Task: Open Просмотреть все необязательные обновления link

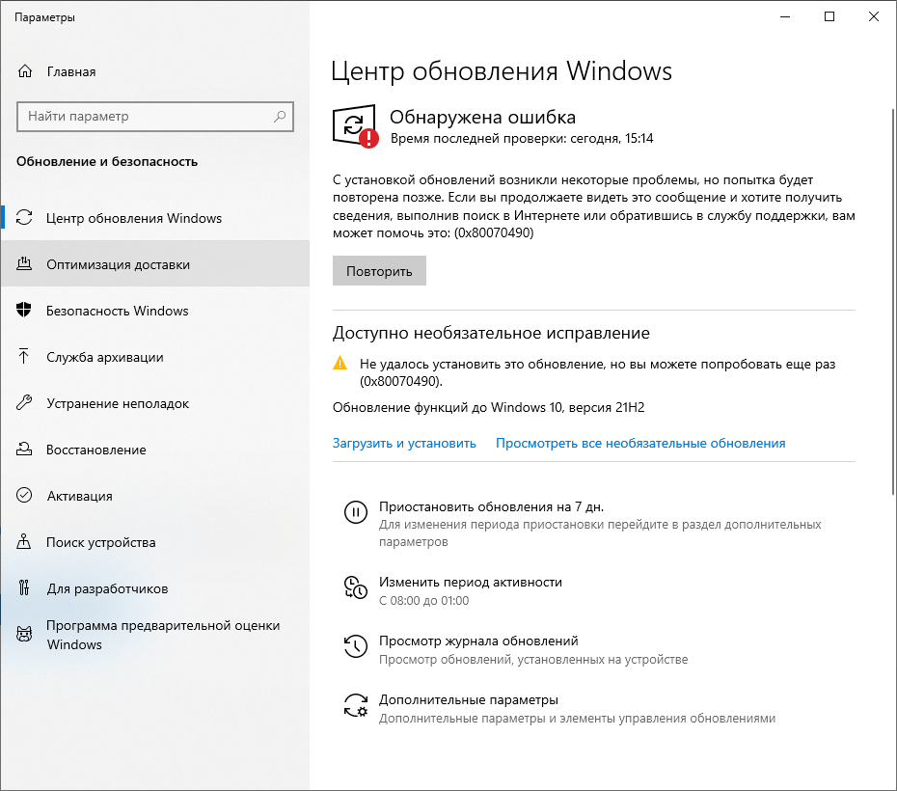Action: point(640,444)
